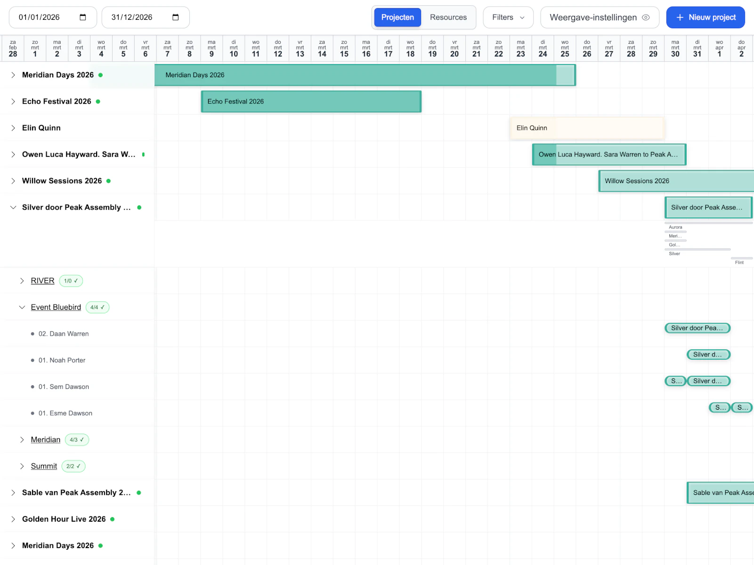754x565 pixels.
Task: Select the 01. Noah Porter resource row
Action: [62, 360]
